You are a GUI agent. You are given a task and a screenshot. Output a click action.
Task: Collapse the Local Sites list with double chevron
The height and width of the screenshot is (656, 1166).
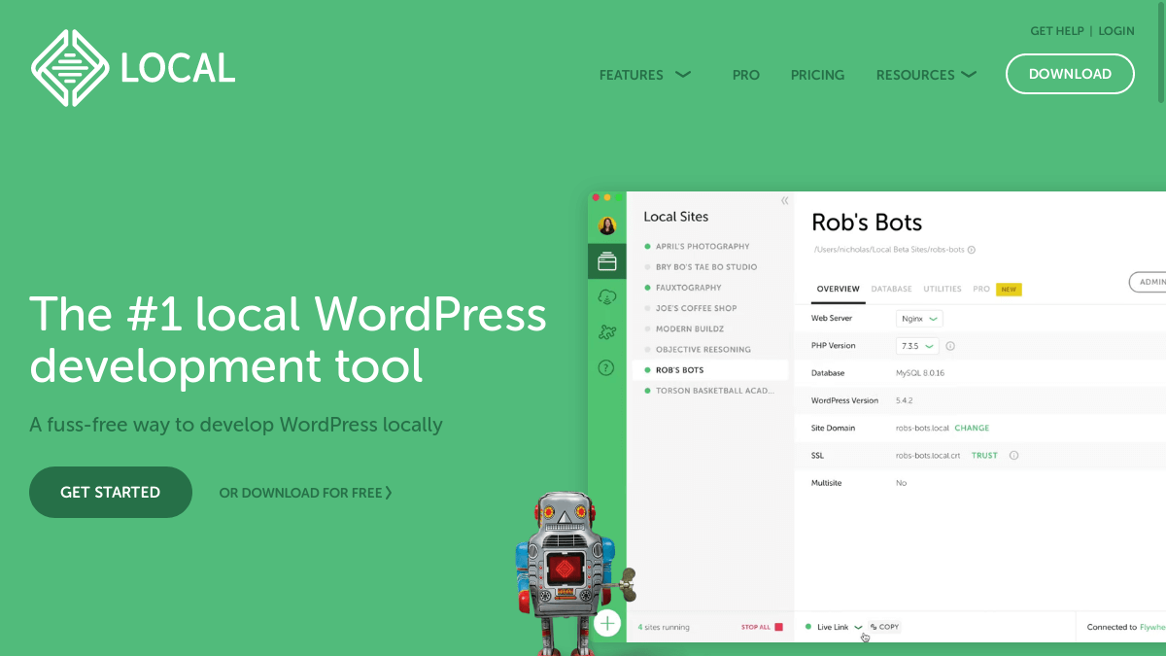[x=785, y=201]
